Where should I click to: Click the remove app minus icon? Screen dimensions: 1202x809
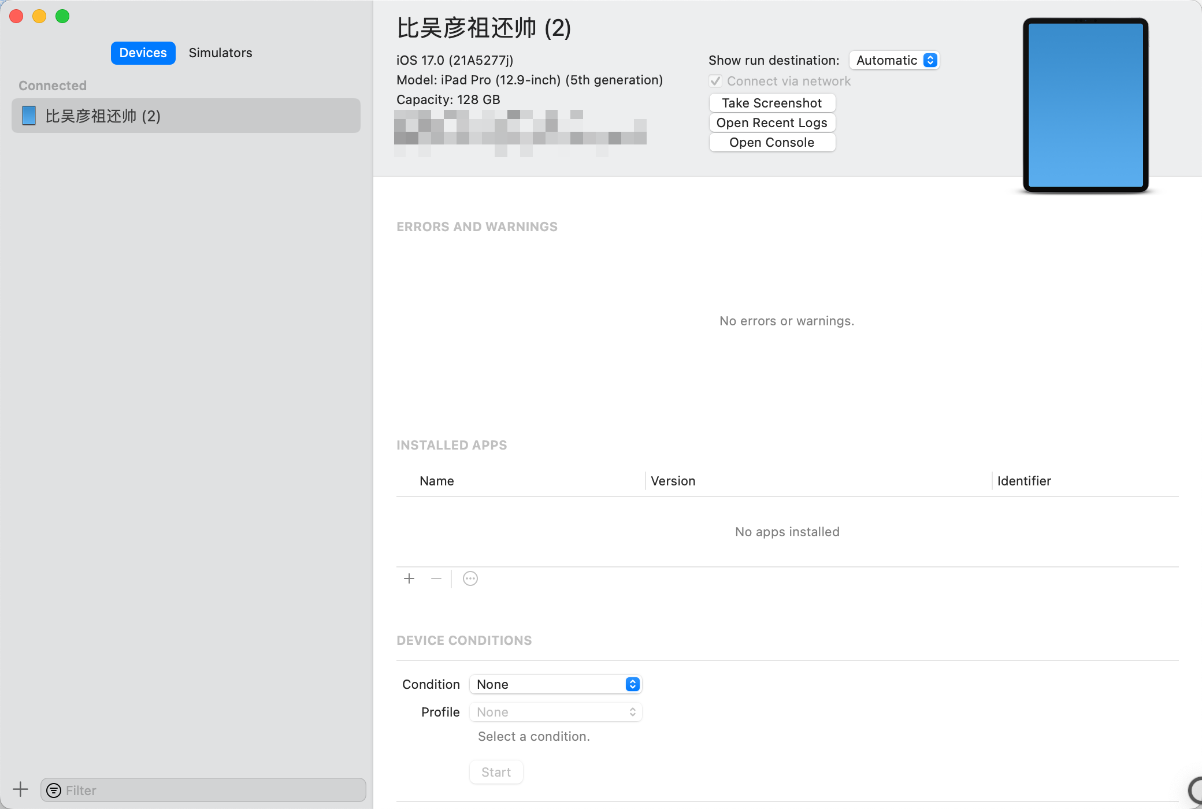(x=436, y=578)
